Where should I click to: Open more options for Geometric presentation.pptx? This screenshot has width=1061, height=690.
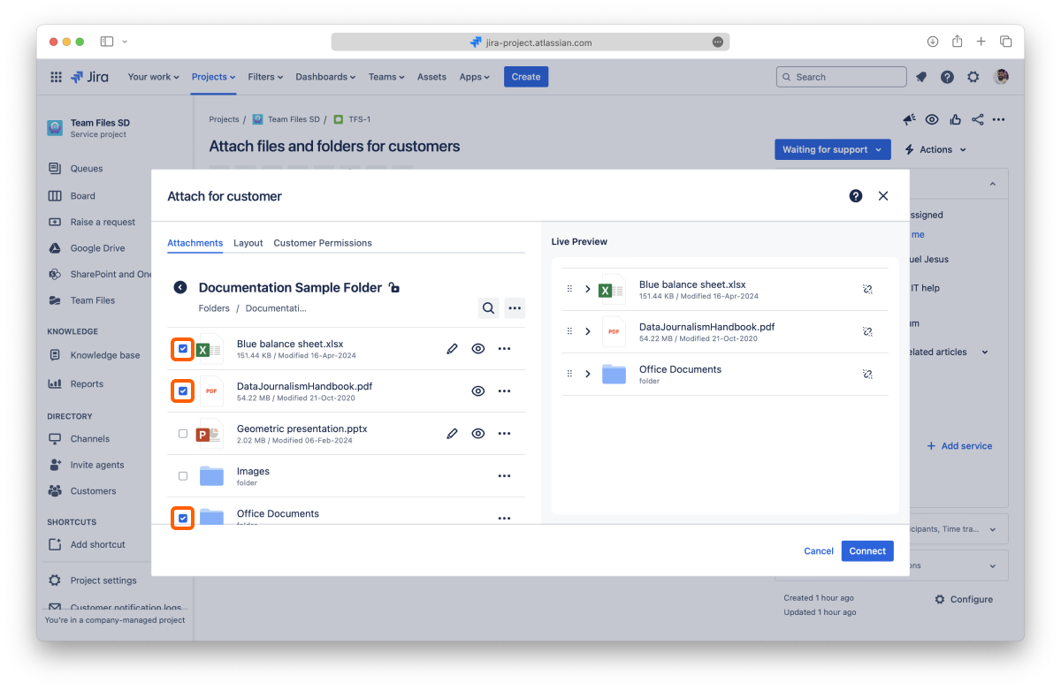click(504, 434)
